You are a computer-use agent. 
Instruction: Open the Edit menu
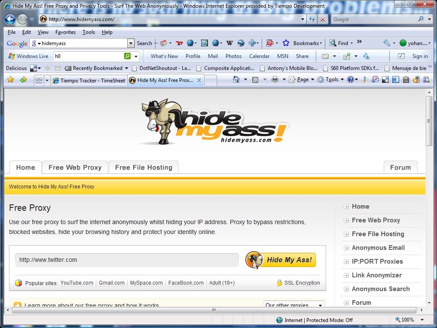[27, 32]
